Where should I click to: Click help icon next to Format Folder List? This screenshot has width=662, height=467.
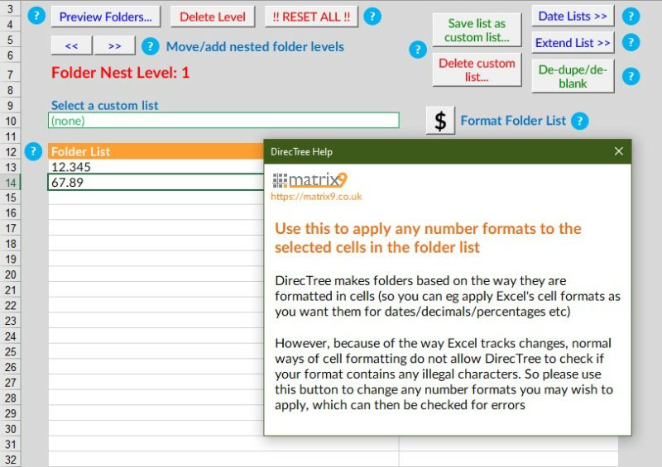tap(580, 121)
